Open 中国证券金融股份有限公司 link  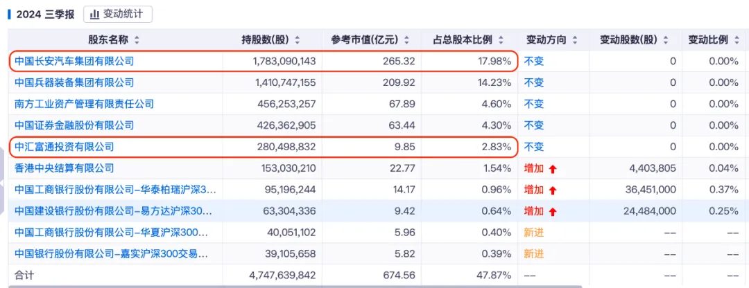click(x=74, y=125)
